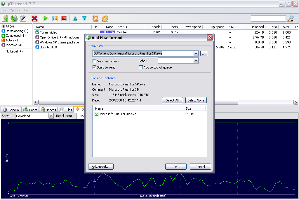Image resolution: width=299 pixels, height=200 pixels.
Task: Select the Add Torrent icon
Action: point(5,18)
